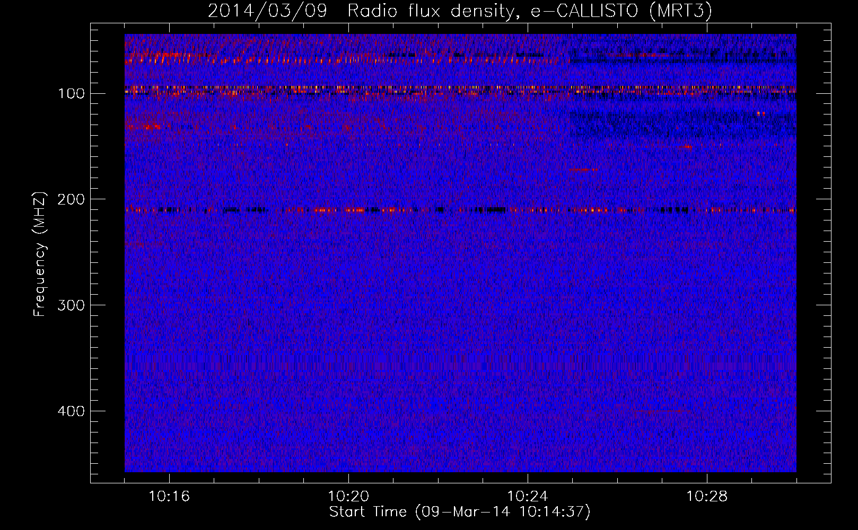Click the 'Frequency (MHZ)' axis label
This screenshot has width=858, height=530.
[x=40, y=254]
